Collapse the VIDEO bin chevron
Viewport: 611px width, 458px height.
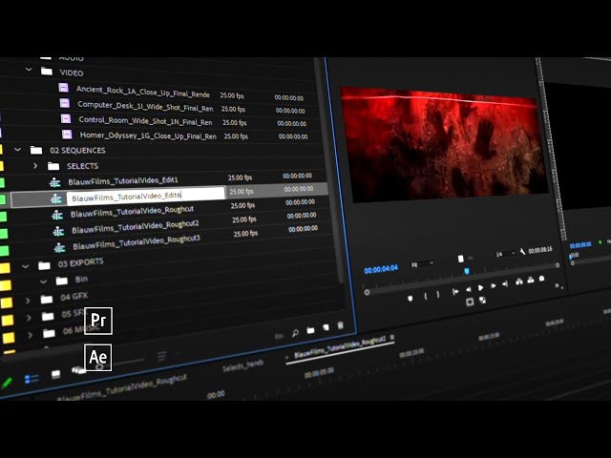pyautogui.click(x=29, y=70)
